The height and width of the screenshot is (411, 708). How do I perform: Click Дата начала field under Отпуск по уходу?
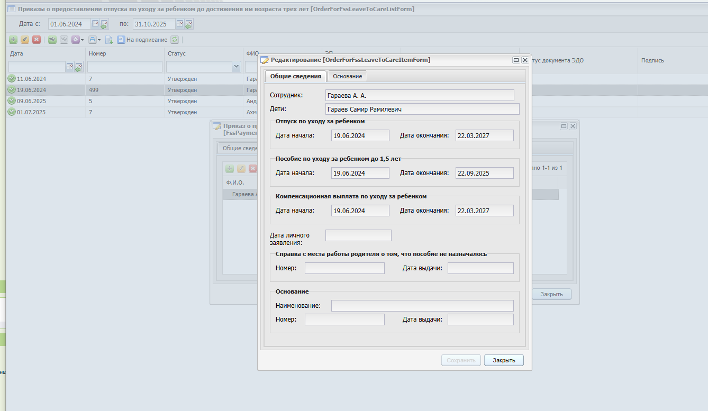point(360,135)
